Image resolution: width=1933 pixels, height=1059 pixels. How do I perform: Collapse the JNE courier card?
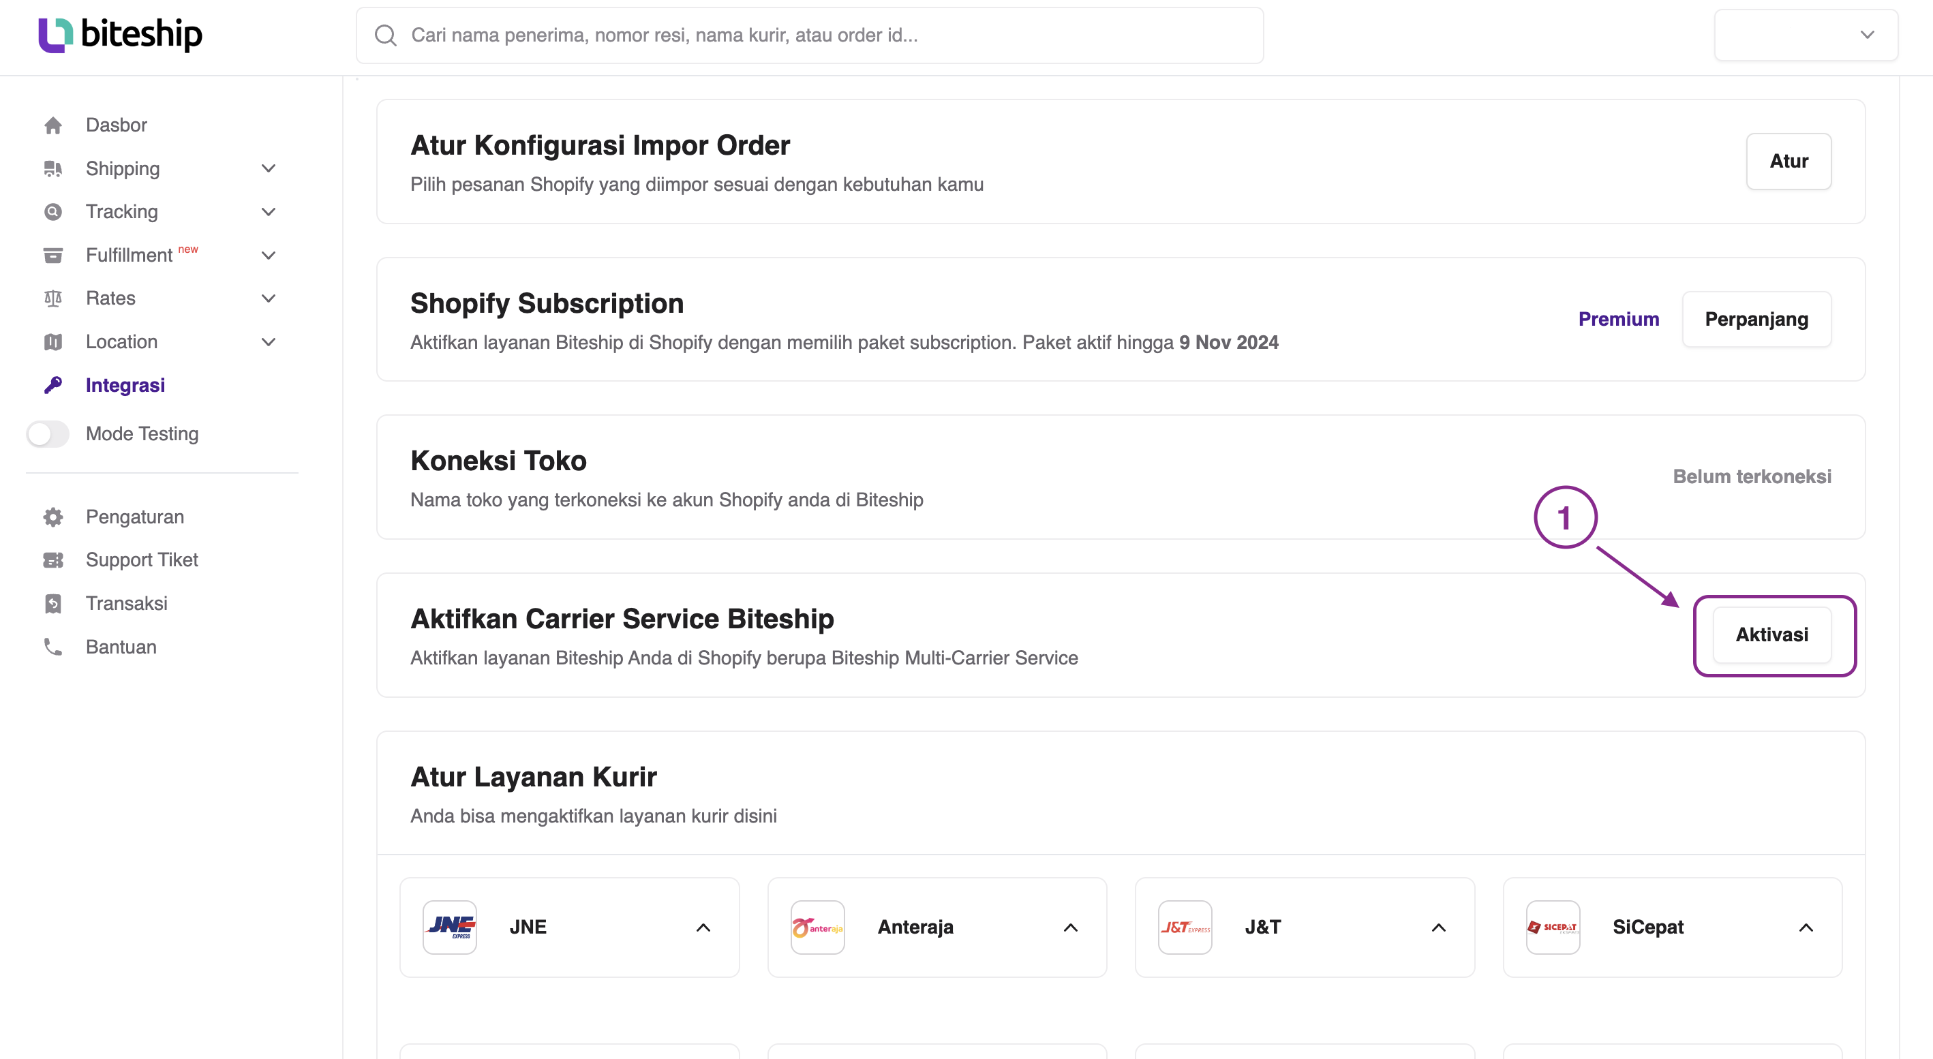(703, 927)
